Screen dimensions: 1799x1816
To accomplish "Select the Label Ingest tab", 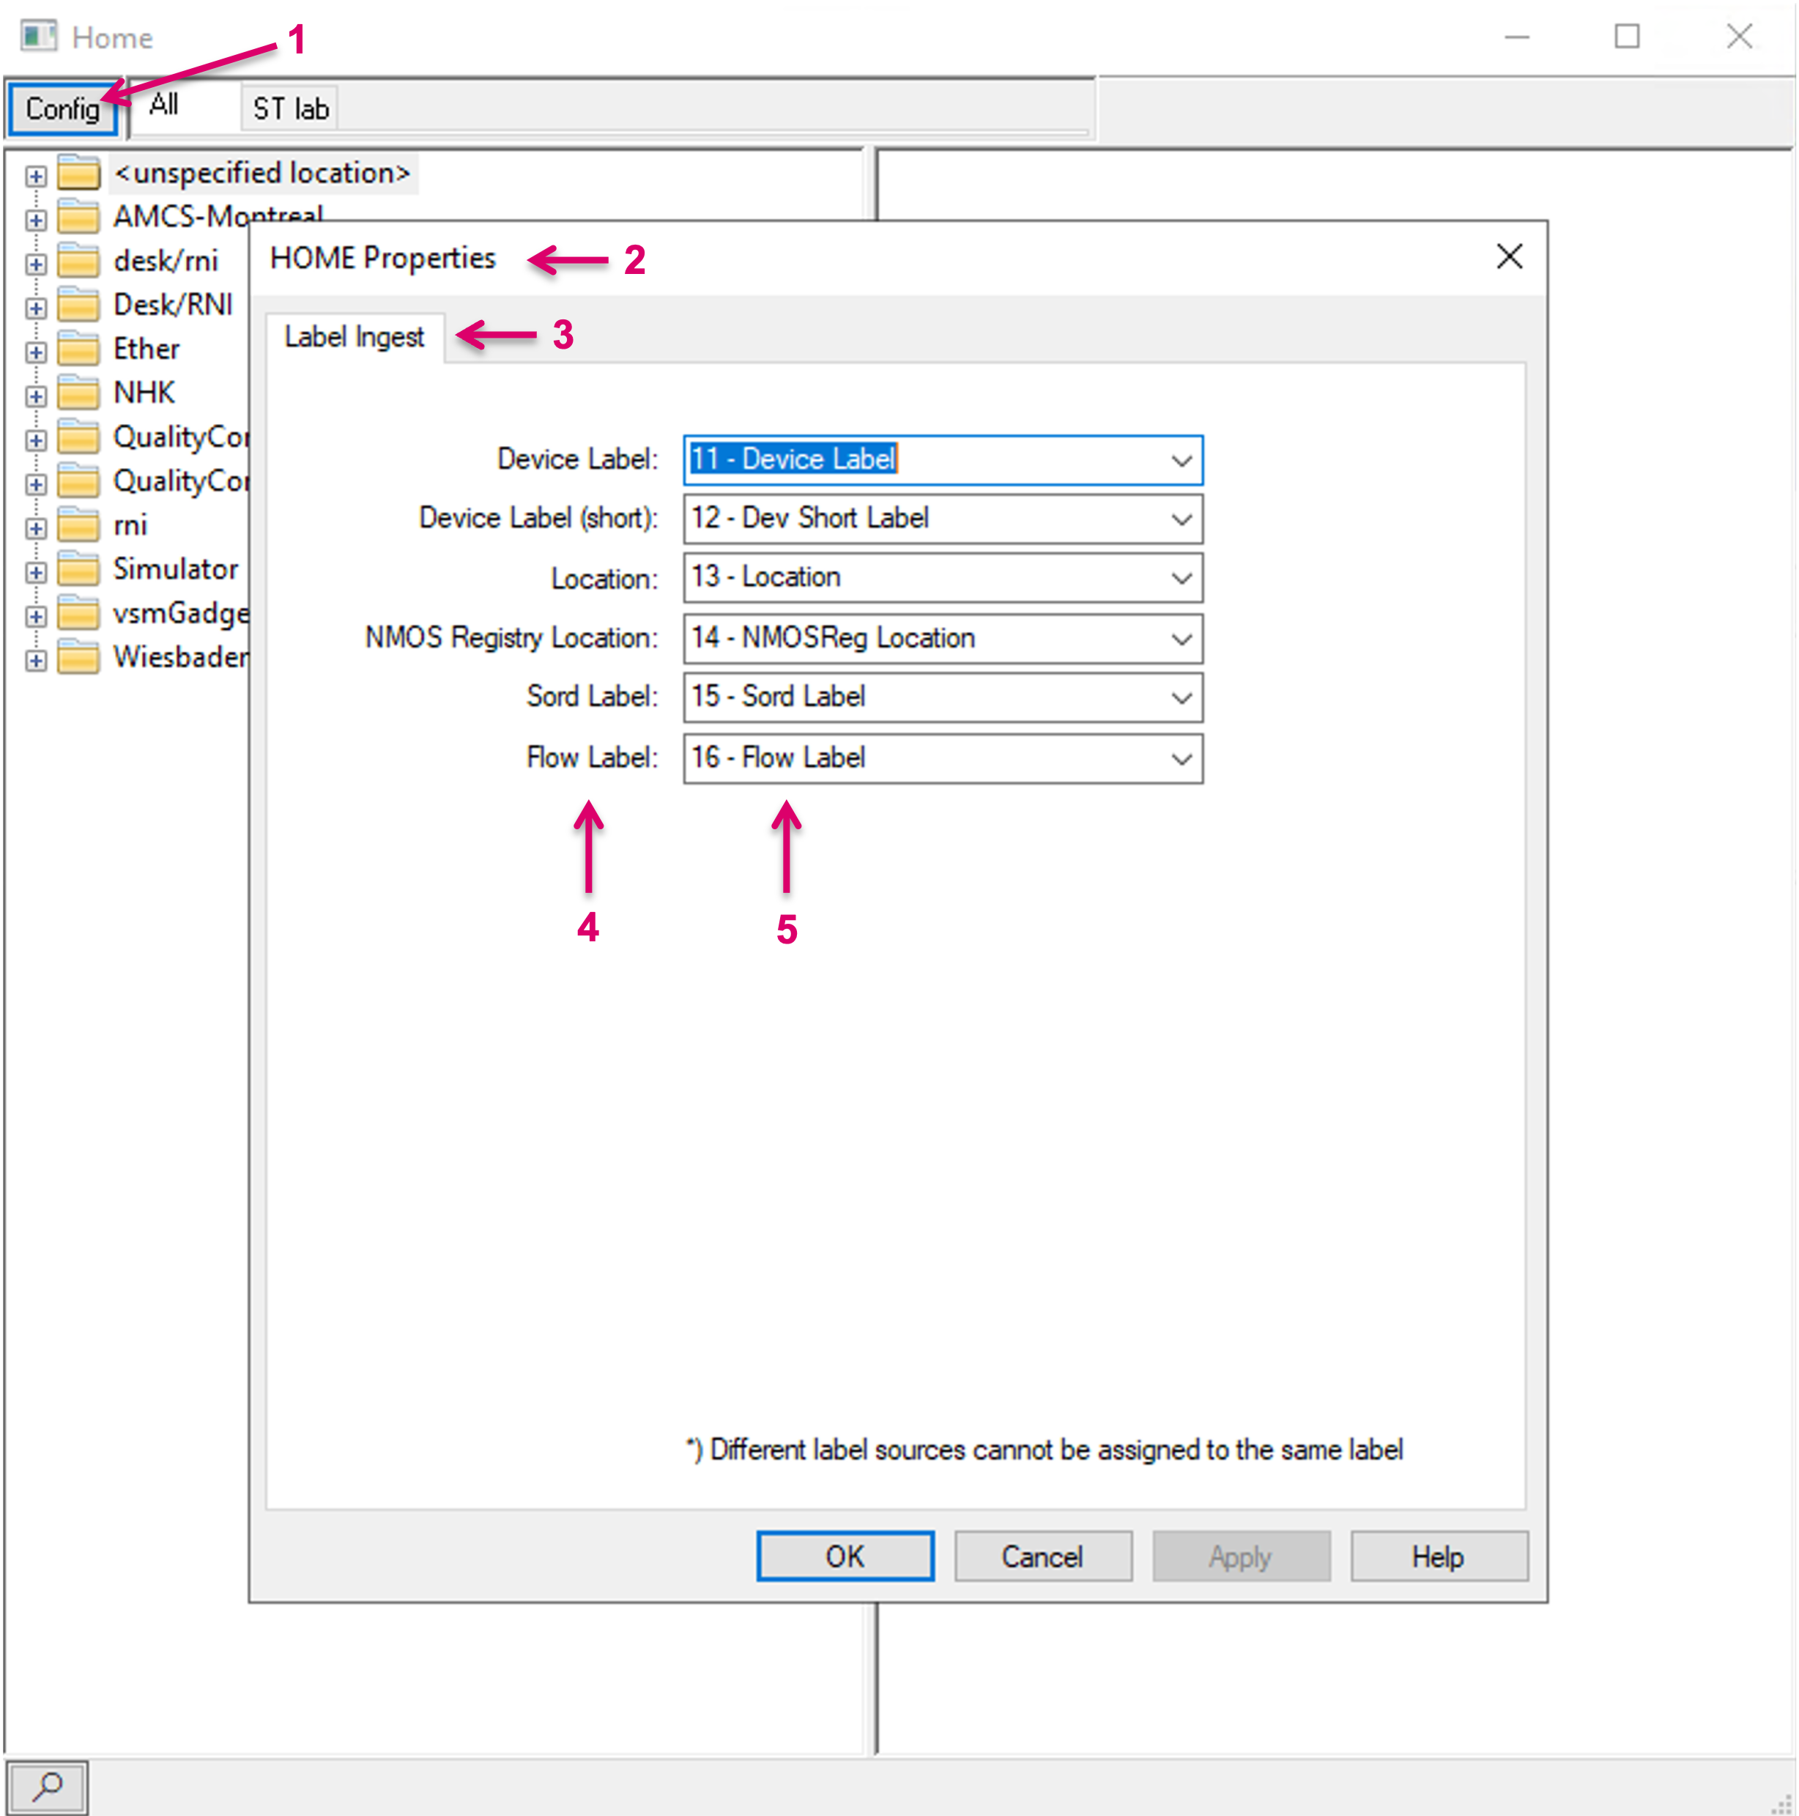I will point(355,336).
